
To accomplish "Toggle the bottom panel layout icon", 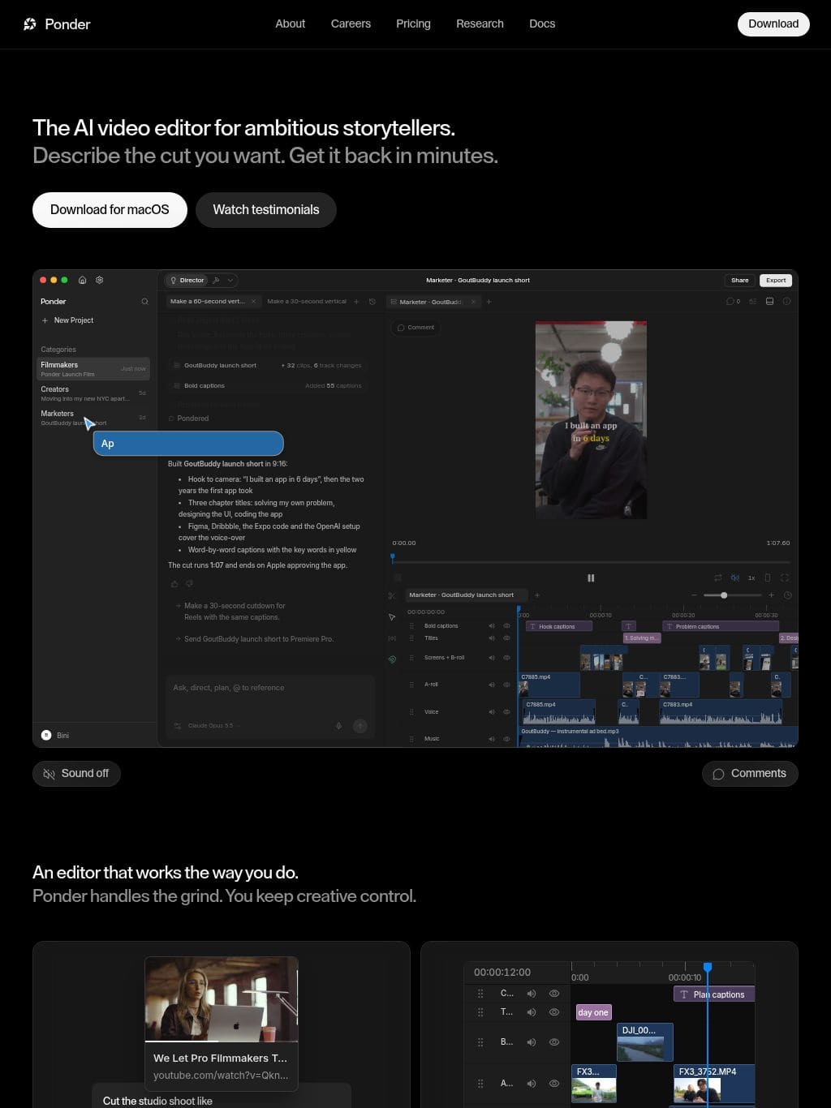I will pos(769,302).
